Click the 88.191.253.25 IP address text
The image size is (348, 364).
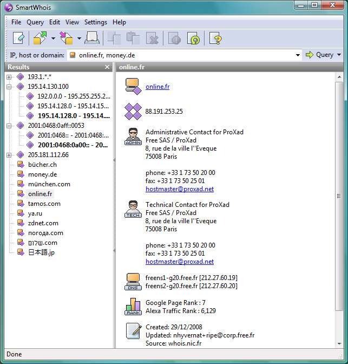pos(164,112)
